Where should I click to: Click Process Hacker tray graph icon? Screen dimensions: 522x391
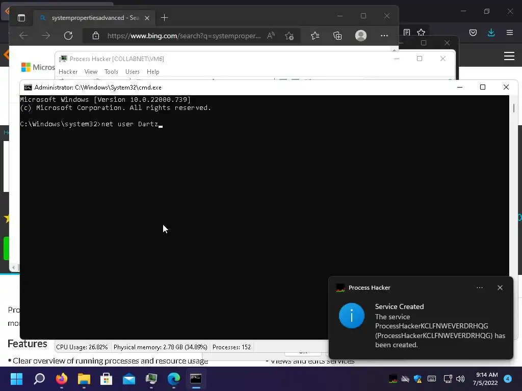(x=393, y=379)
